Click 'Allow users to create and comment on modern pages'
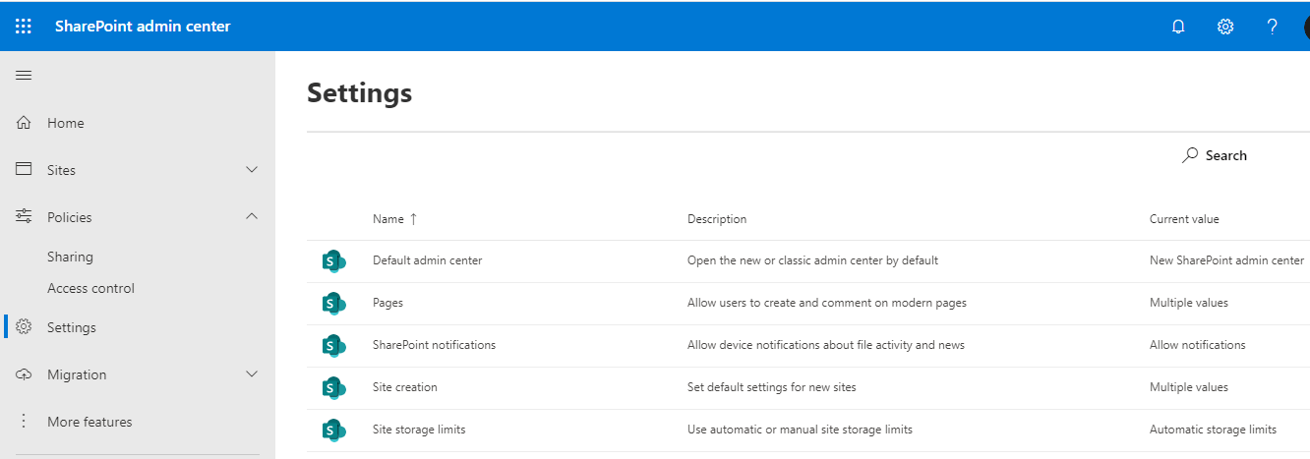The width and height of the screenshot is (1310, 459). (x=827, y=303)
